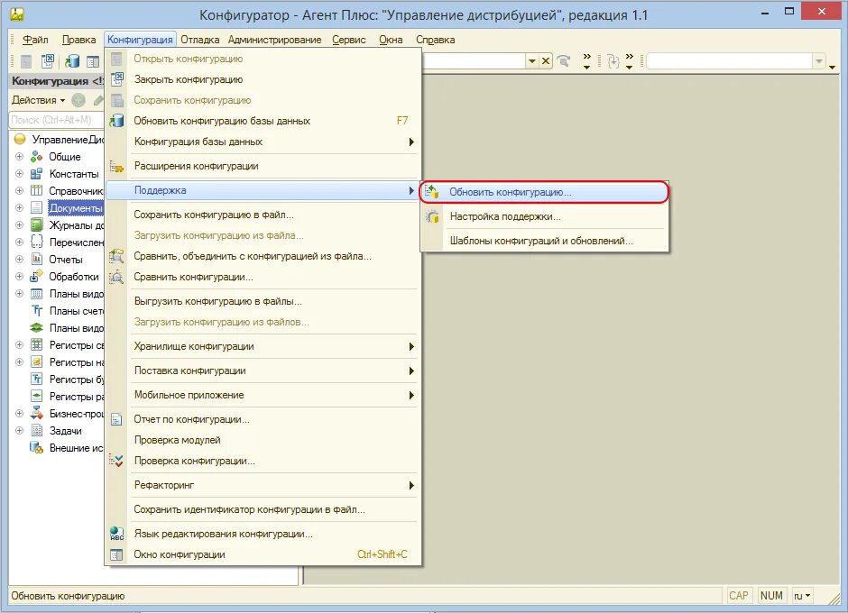Click the Отчеты tree node icon
848x613 pixels.
(37, 260)
